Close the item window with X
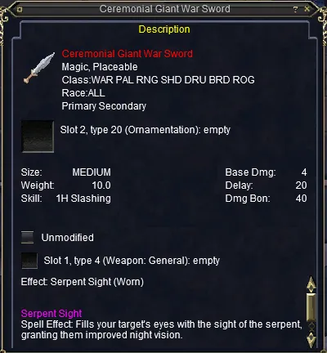The height and width of the screenshot is (353, 327). (x=307, y=9)
